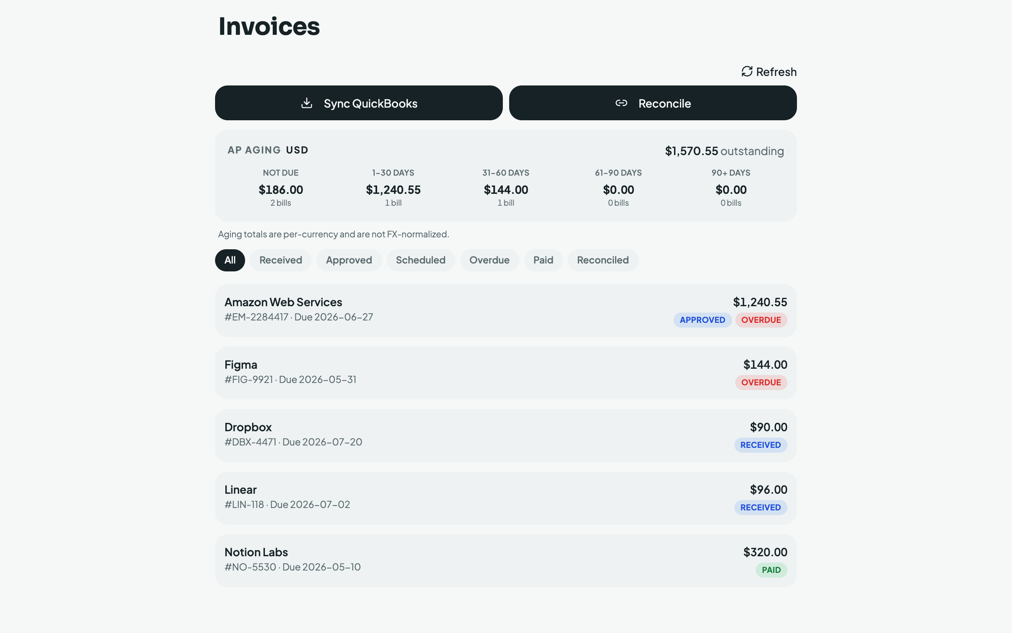
Task: Click invoice number #LIN-118
Action: coord(244,504)
